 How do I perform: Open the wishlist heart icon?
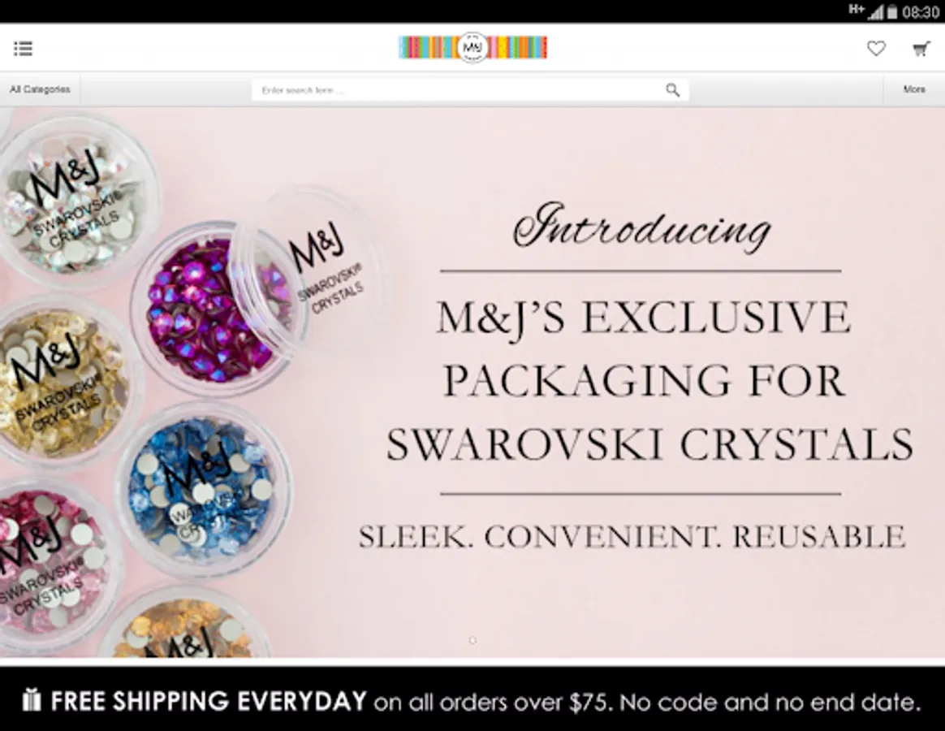[876, 48]
